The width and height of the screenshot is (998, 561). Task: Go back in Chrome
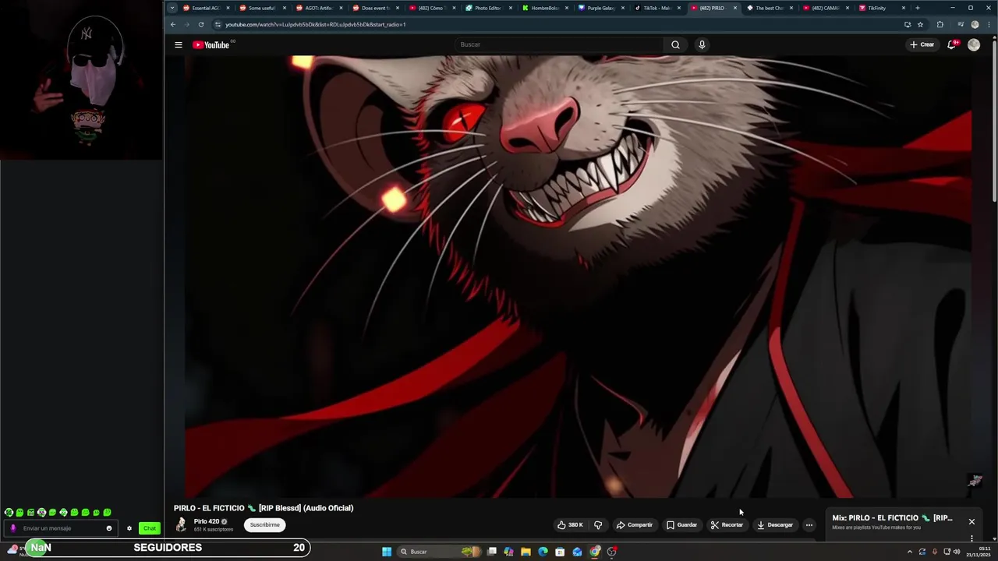coord(173,24)
